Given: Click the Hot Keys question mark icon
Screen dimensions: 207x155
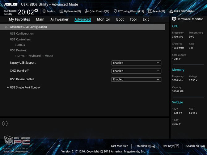Looking at the screenshot, I should click(177, 146).
